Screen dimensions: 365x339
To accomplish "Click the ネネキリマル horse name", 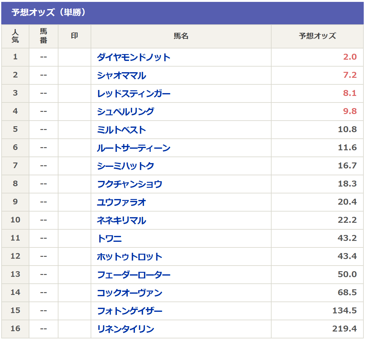I will 121,220.
